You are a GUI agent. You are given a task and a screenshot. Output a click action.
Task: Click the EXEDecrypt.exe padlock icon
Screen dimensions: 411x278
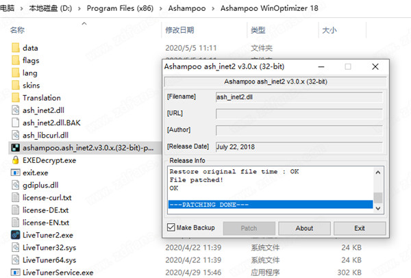[x=16, y=160]
